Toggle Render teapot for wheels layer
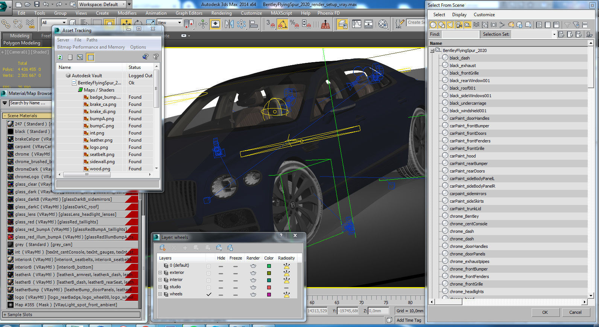The image size is (599, 327). tap(253, 294)
